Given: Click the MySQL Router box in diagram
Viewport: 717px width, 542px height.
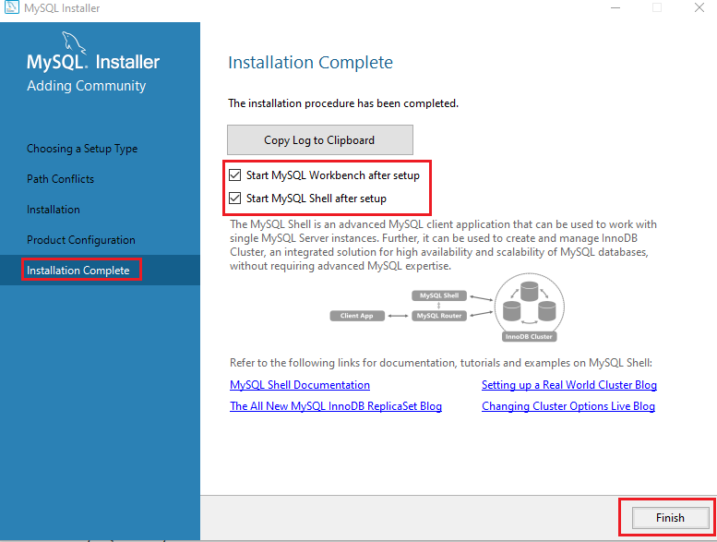Looking at the screenshot, I should [439, 316].
